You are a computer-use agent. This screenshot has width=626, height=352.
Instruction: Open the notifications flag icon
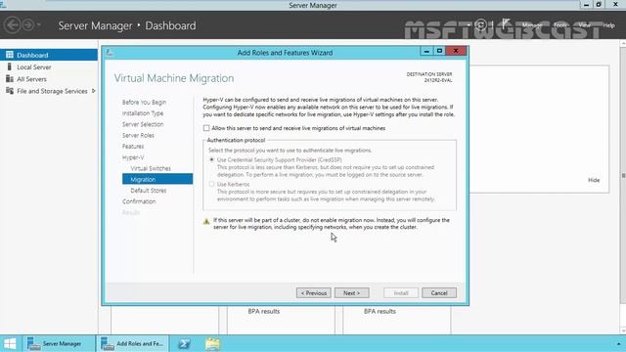506,23
